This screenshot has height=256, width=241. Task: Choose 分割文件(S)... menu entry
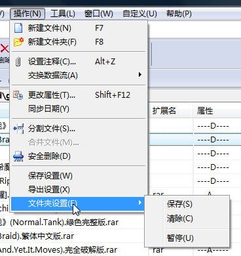click(x=79, y=129)
